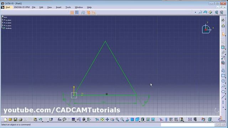Toggle the Swap Visible Space icon
228x128 pixels.
tap(153, 119)
